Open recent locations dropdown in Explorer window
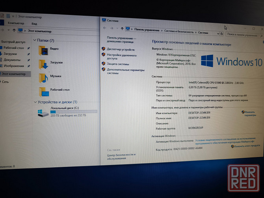The width and height of the screenshot is (264, 198). tap(8, 30)
